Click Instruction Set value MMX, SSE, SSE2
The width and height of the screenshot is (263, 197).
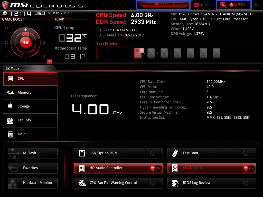click(x=228, y=117)
